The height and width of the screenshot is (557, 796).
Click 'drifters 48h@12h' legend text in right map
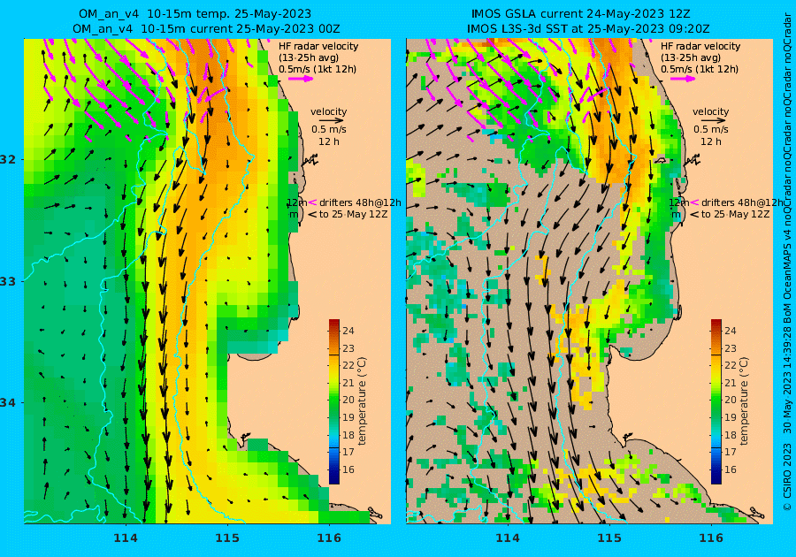click(x=742, y=202)
